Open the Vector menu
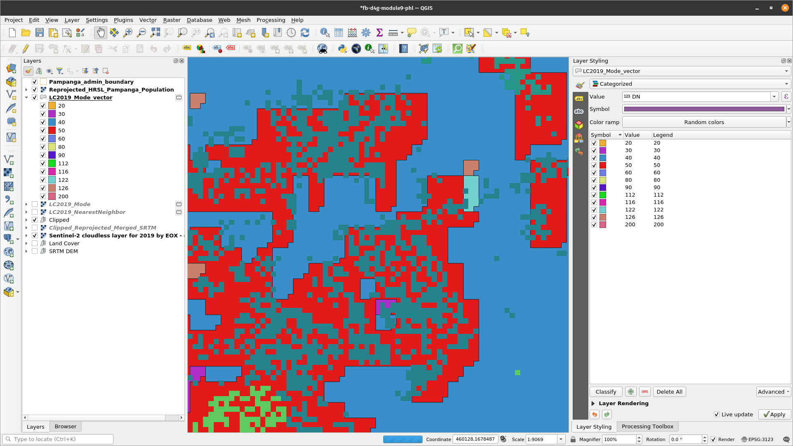The height and width of the screenshot is (446, 793). (147, 20)
